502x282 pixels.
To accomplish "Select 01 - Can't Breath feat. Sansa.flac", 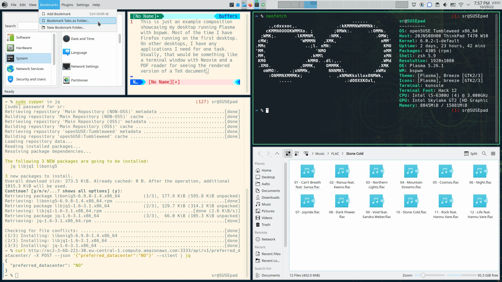I will (x=307, y=177).
